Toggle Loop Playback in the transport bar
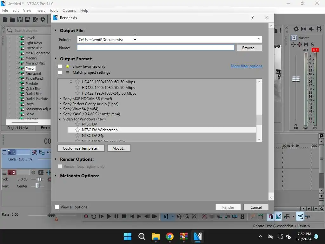Image resolution: width=325 pixels, height=244 pixels. (x=94, y=216)
